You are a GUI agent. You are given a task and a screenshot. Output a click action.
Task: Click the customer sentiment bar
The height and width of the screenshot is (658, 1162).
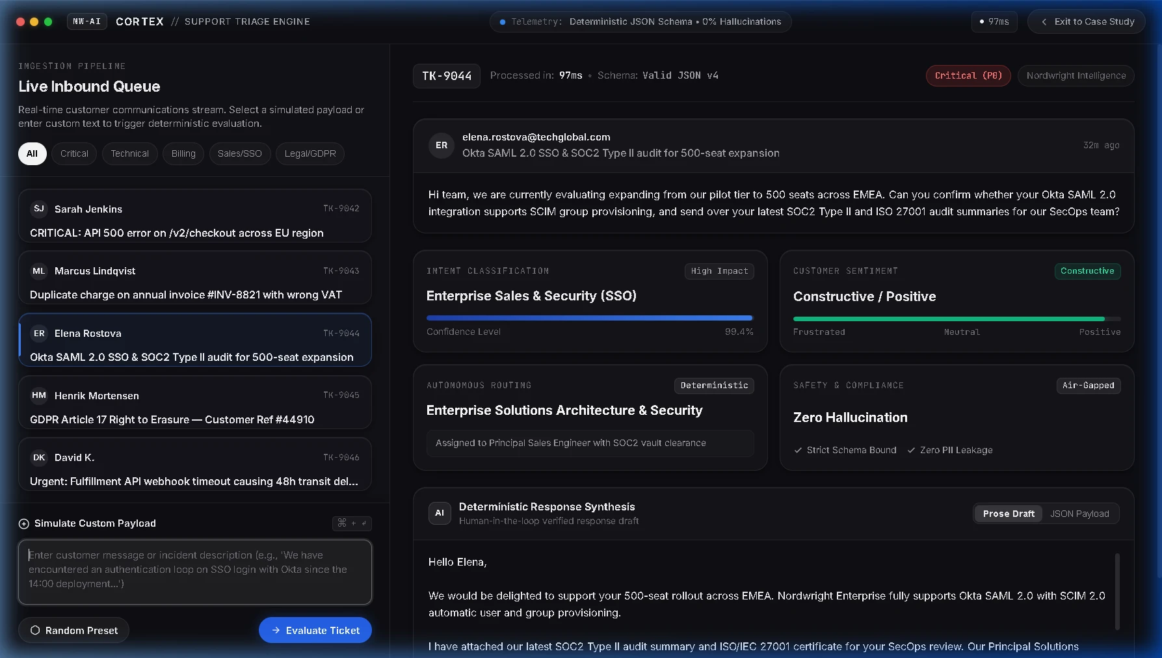[x=957, y=319]
